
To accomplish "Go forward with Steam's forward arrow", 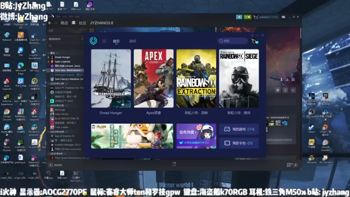I will (56, 23).
